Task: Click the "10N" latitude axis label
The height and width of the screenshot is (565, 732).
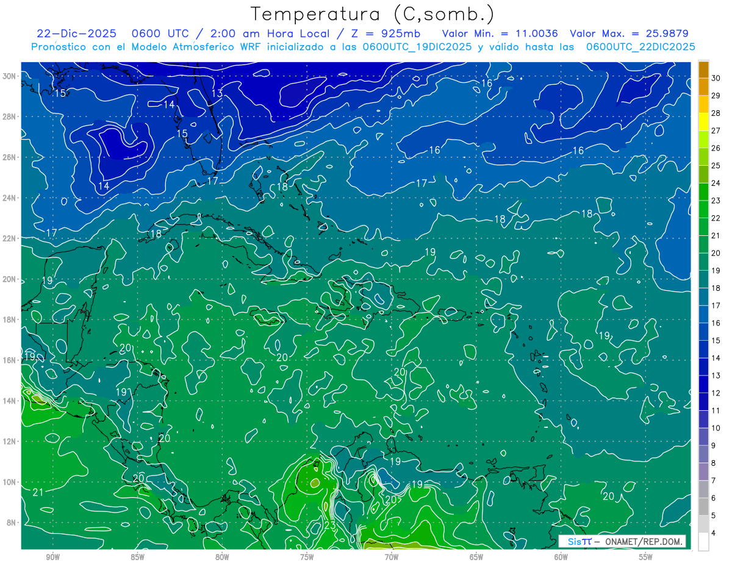Action: point(10,482)
